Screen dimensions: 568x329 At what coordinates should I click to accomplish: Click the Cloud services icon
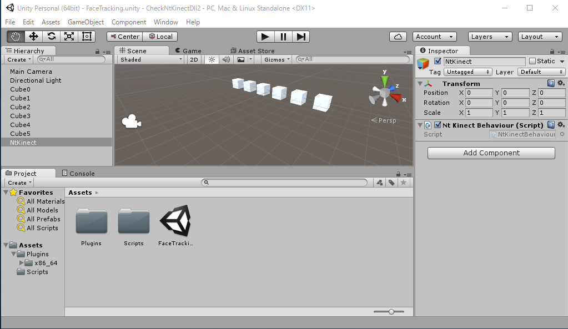click(x=398, y=37)
